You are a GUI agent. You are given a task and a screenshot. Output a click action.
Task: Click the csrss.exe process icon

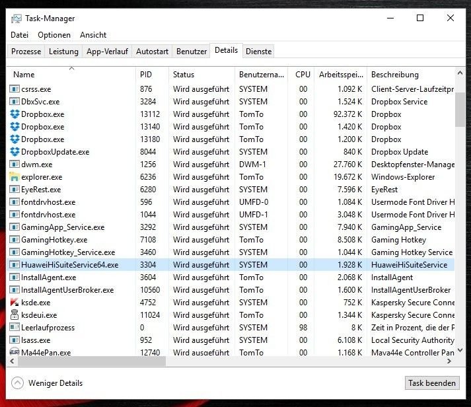click(15, 89)
